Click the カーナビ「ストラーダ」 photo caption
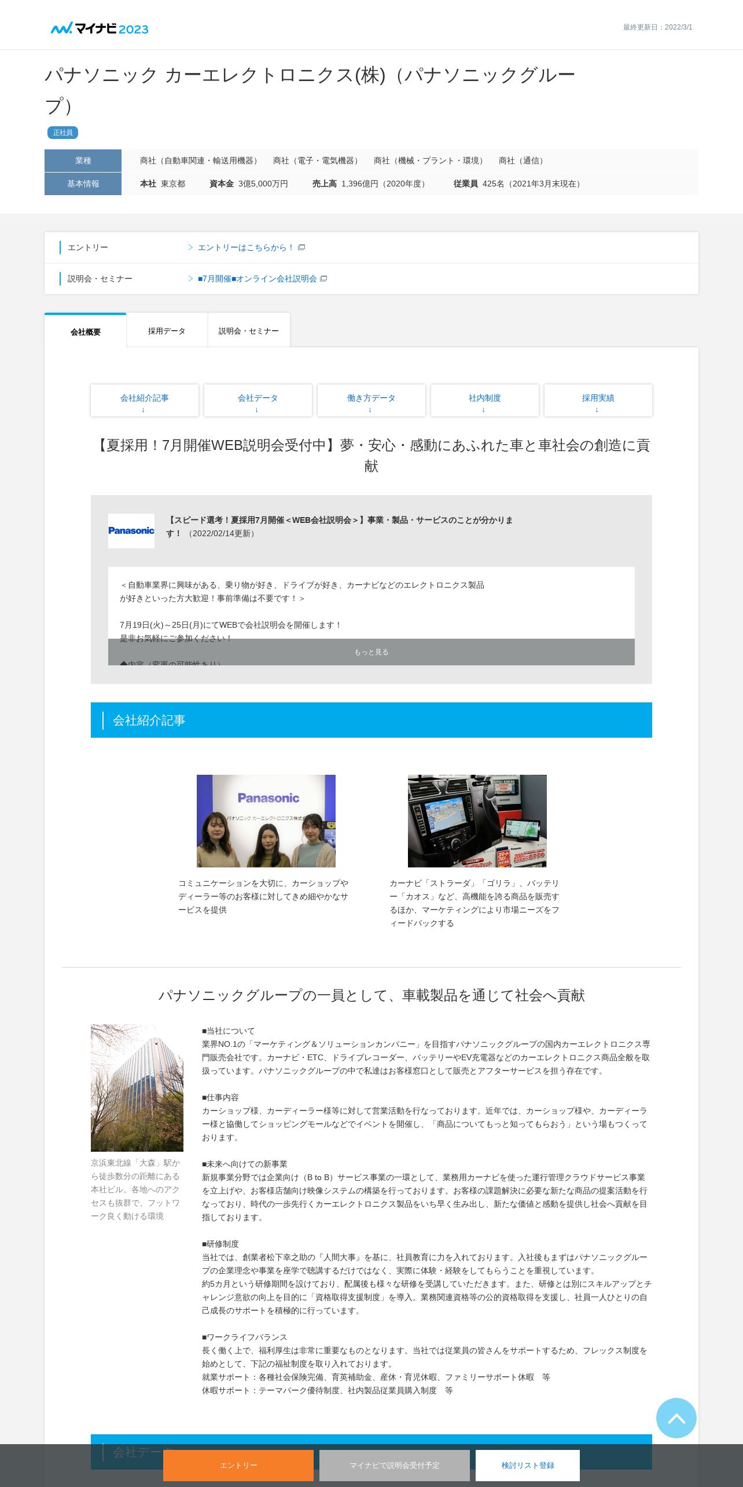743x1487 pixels. [475, 903]
